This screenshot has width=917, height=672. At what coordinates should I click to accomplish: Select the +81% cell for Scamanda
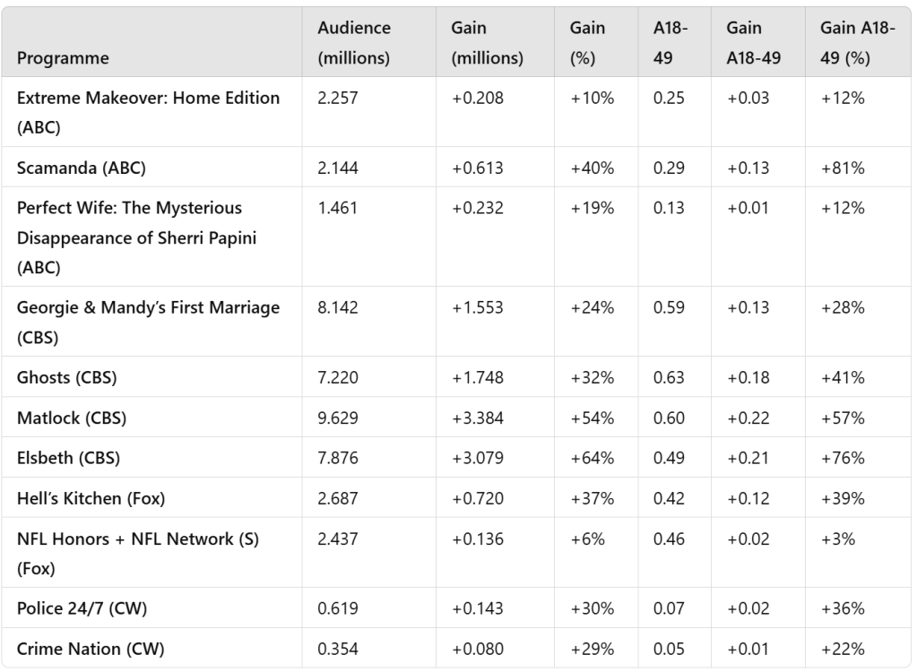coord(843,168)
